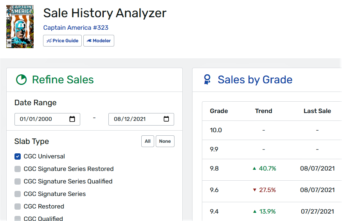This screenshot has width=342, height=221.
Task: Select All slab types
Action: 148,141
